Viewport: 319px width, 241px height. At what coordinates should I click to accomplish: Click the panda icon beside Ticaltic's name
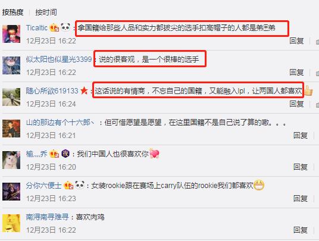click(65, 27)
